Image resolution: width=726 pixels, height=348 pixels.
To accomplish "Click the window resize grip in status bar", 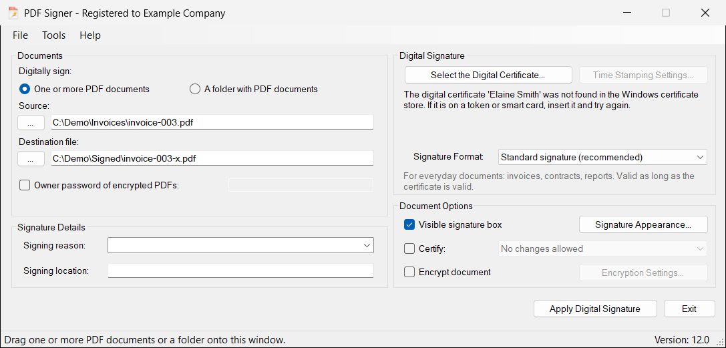I will (x=719, y=341).
